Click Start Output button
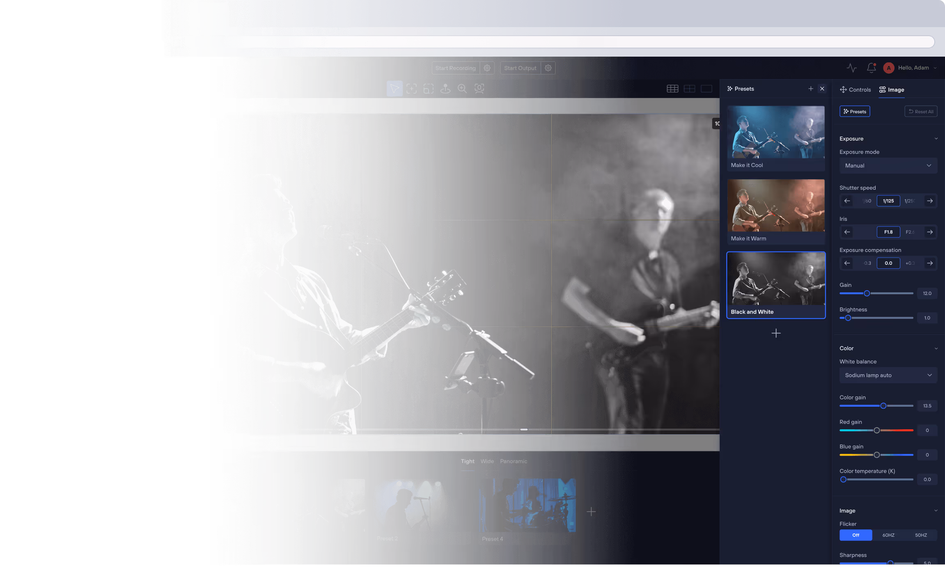 (520, 68)
